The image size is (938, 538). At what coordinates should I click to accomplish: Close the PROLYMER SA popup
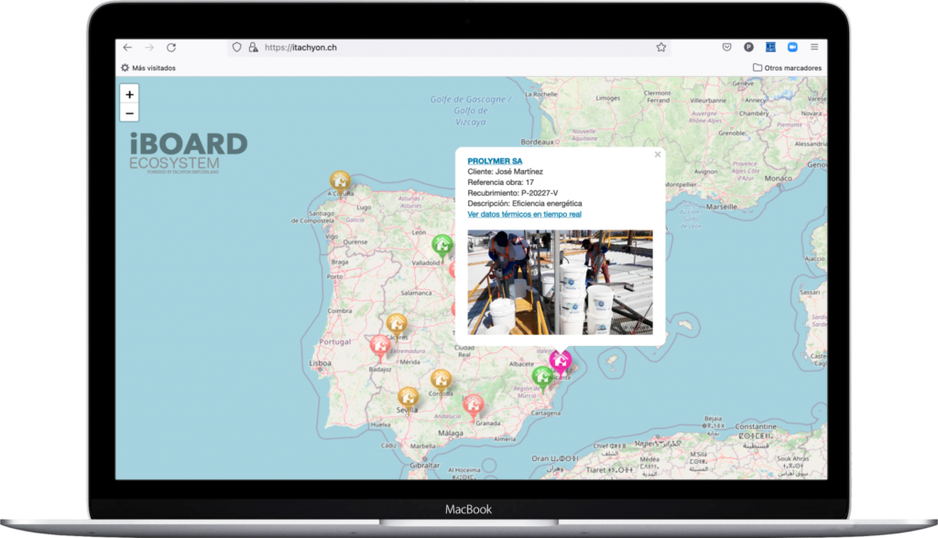click(x=657, y=155)
